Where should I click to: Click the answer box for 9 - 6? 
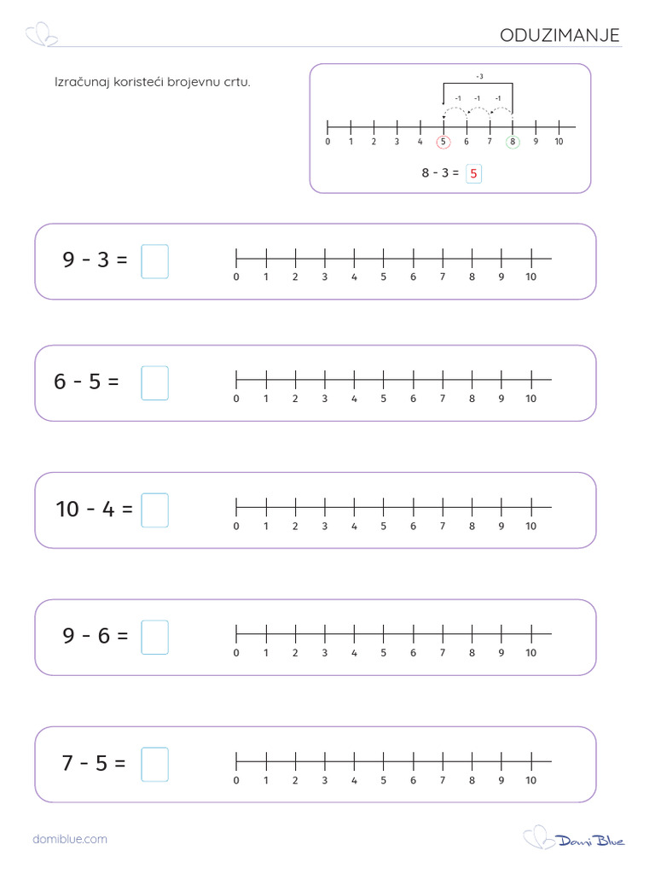tap(155, 637)
